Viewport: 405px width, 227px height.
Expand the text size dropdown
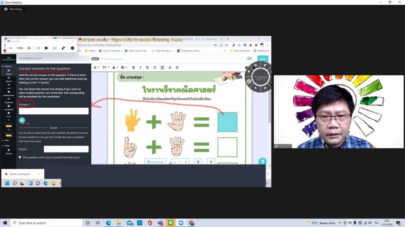point(105,67)
